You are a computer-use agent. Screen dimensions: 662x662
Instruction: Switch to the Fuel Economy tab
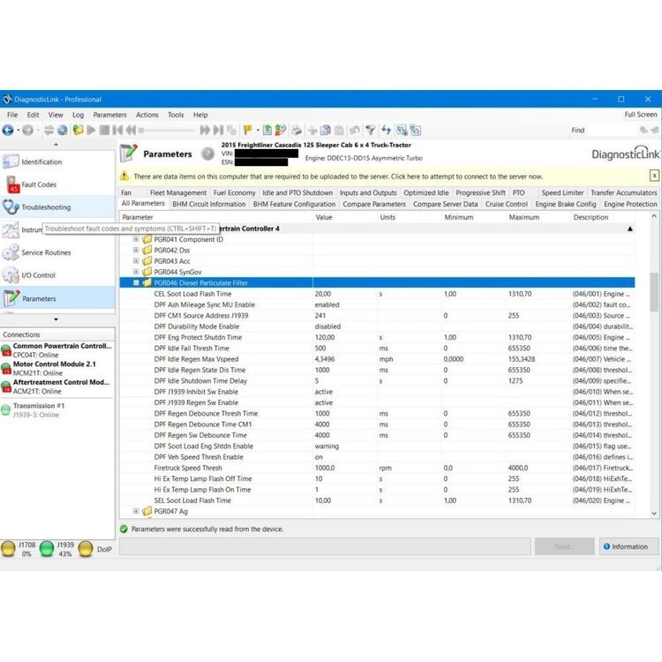pos(234,192)
